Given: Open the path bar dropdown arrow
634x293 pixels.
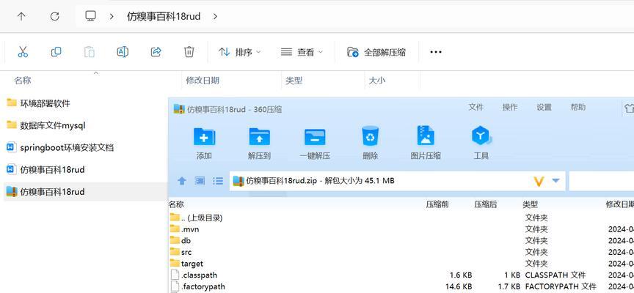Looking at the screenshot, I should [x=556, y=180].
